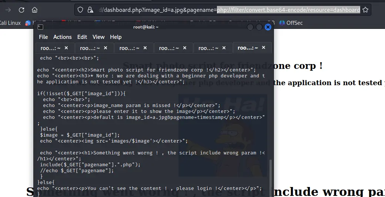Close the fifth terminal tab
This screenshot has width=385, height=197.
tap(224, 48)
